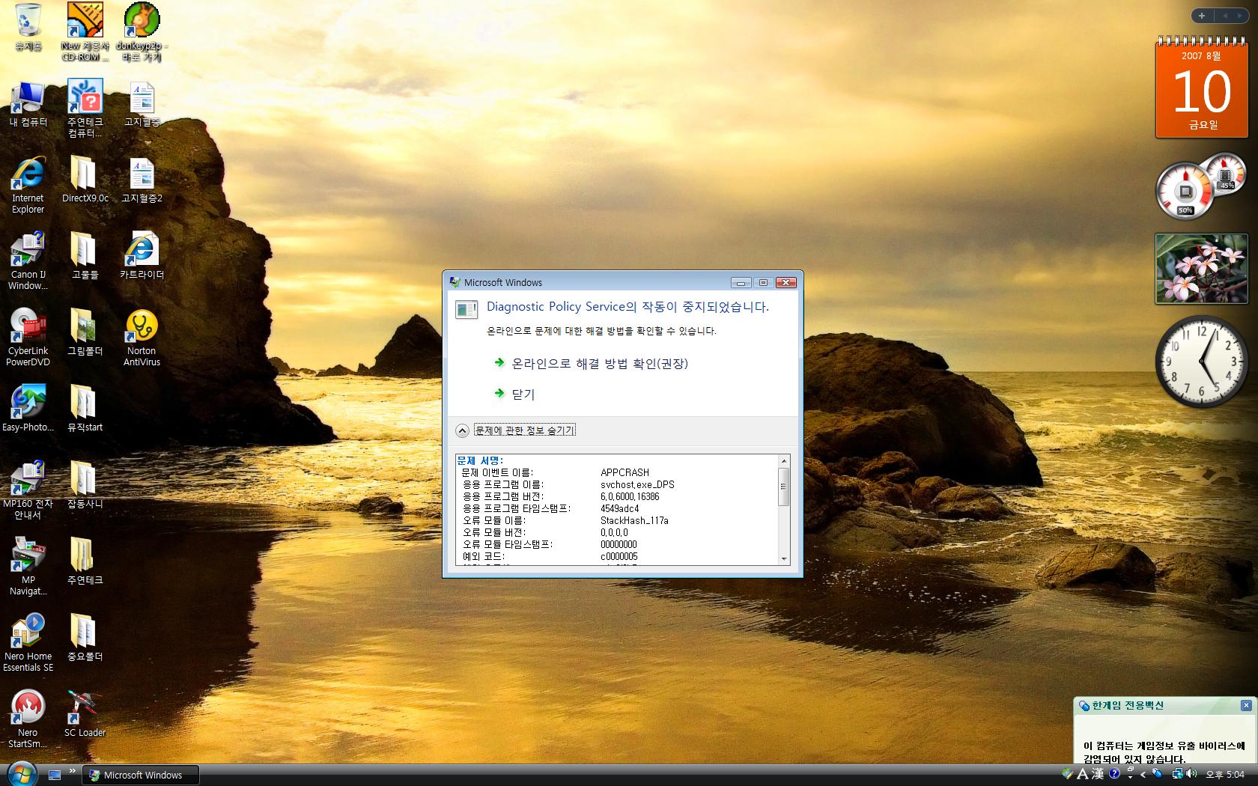Viewport: 1258px width, 786px height.
Task: Launch Norton AntiVirus desktop icon
Action: click(142, 337)
